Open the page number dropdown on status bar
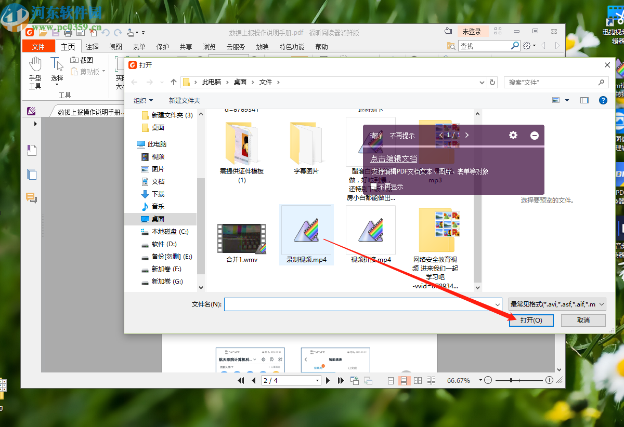Viewport: 624px width, 427px height. pos(318,380)
